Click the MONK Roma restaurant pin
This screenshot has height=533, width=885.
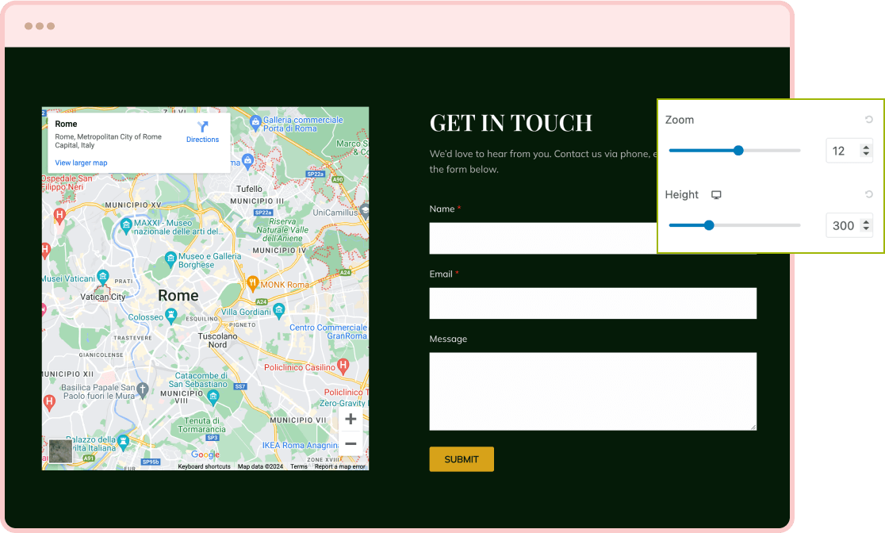click(252, 282)
